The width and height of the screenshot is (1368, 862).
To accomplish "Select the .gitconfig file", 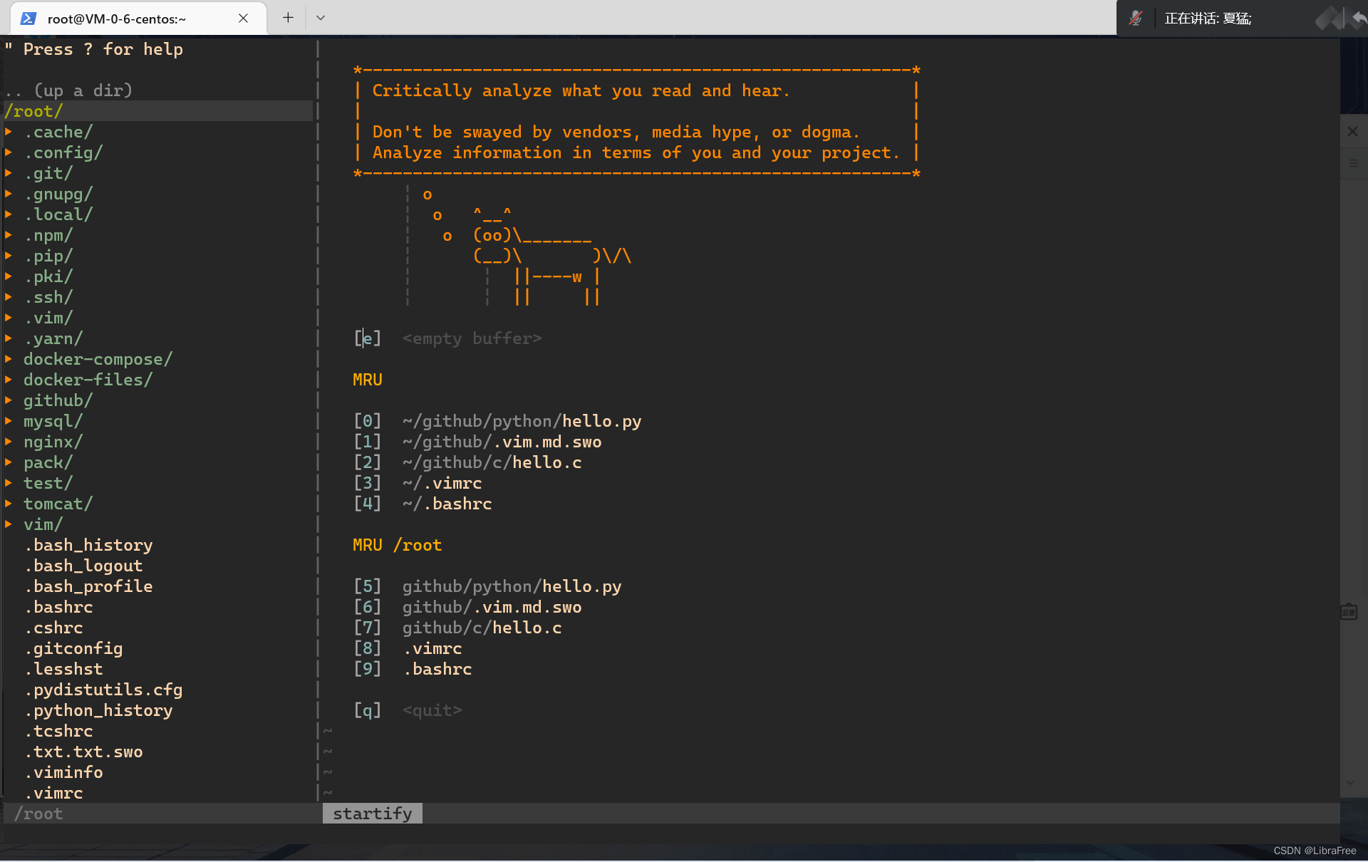I will [73, 648].
